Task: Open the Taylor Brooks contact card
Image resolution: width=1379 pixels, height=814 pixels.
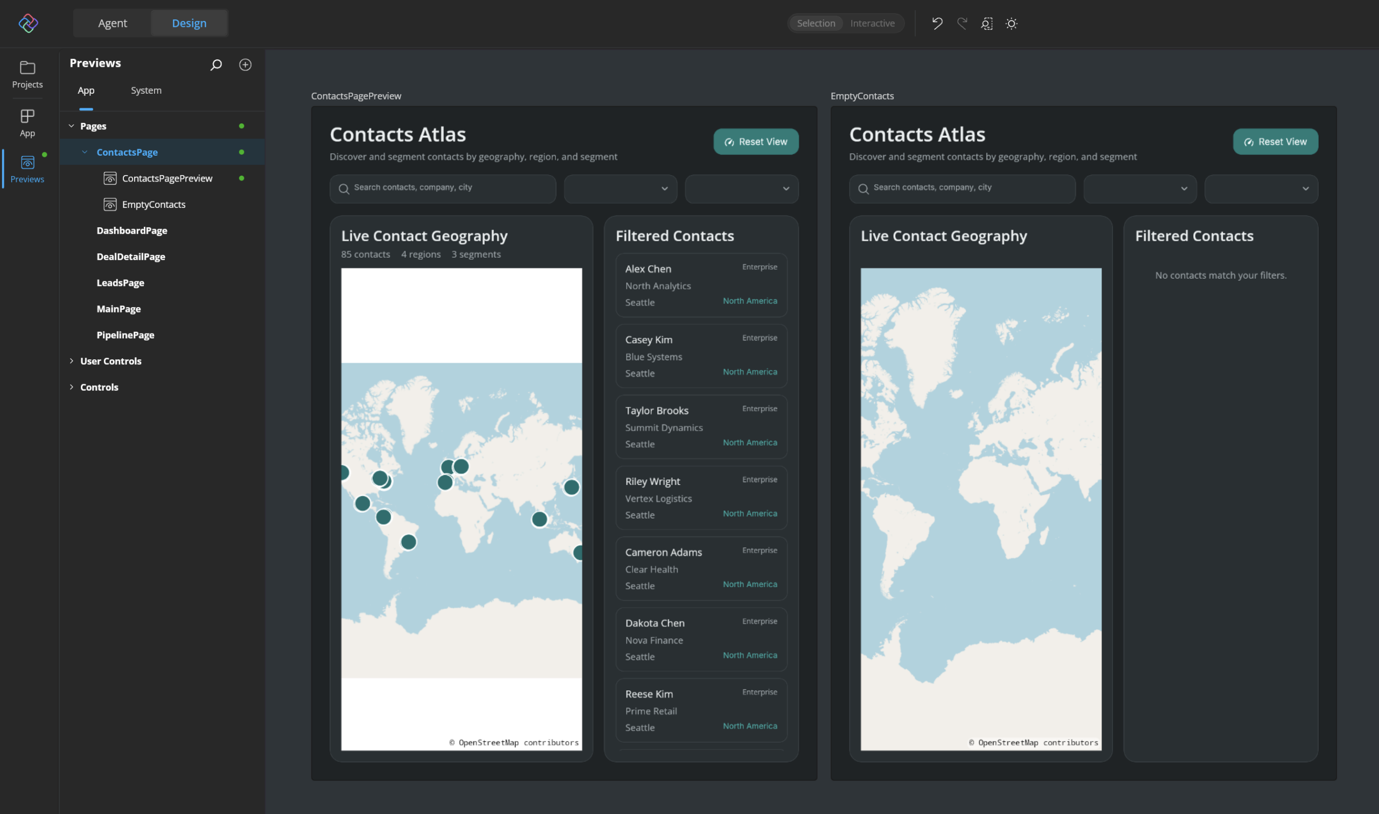Action: point(701,427)
